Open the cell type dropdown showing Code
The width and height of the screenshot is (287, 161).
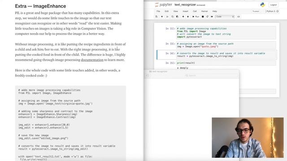225,17
